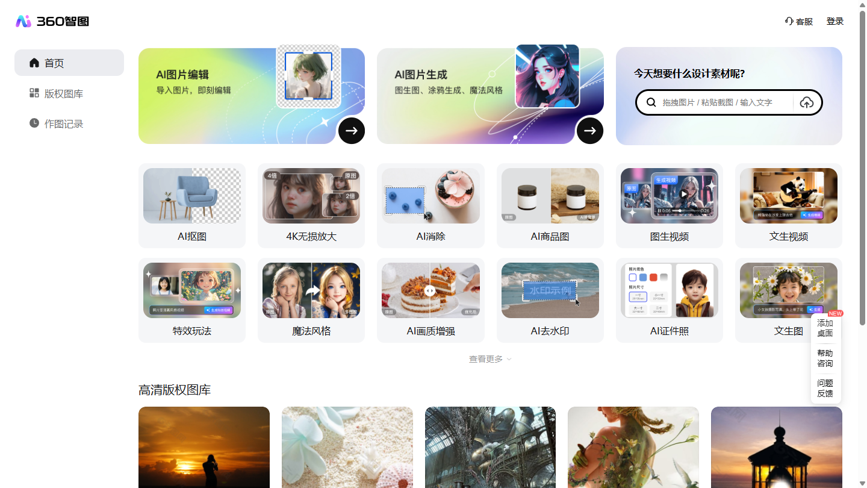Click the page vertical scrollbar
867x488 pixels.
[862, 167]
